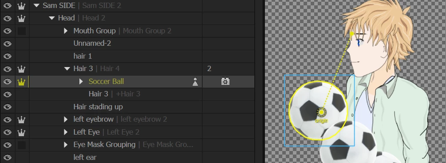Hide the left ear layer

[7, 157]
